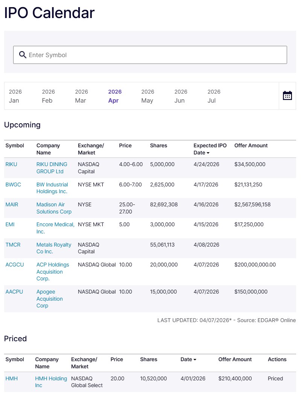Viewport: 301px width, 398px height.
Task: Focus the Enter Symbol search field
Action: coord(150,55)
